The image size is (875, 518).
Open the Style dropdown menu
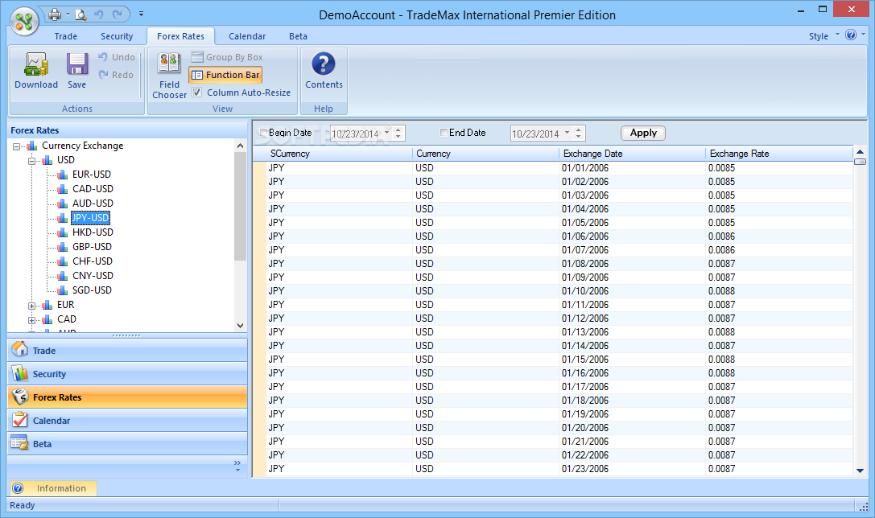[x=823, y=36]
